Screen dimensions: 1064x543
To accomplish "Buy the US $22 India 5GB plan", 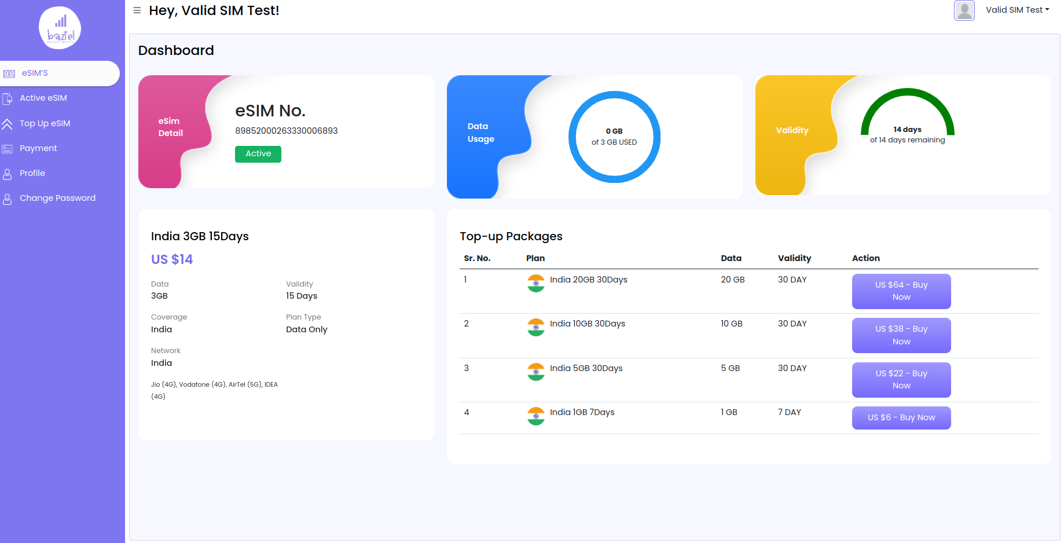I will 901,380.
